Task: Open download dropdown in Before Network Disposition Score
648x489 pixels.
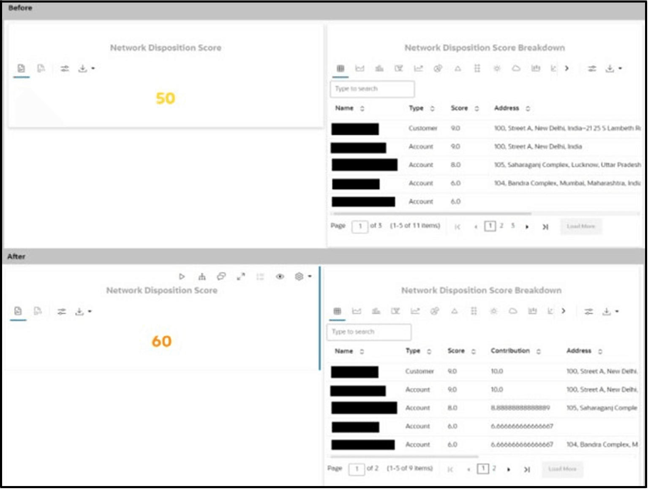Action: (x=86, y=68)
